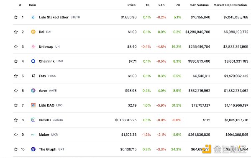
Task: Click the Chainlink hexagon logo
Action: point(33,61)
